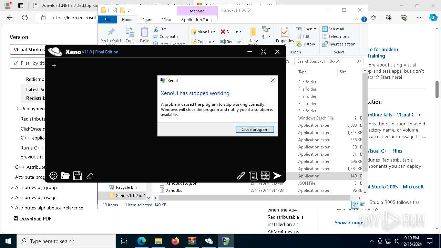Viewport: 441px width, 248px height.
Task: Click History in File Explorer ribbon
Action: (305, 44)
